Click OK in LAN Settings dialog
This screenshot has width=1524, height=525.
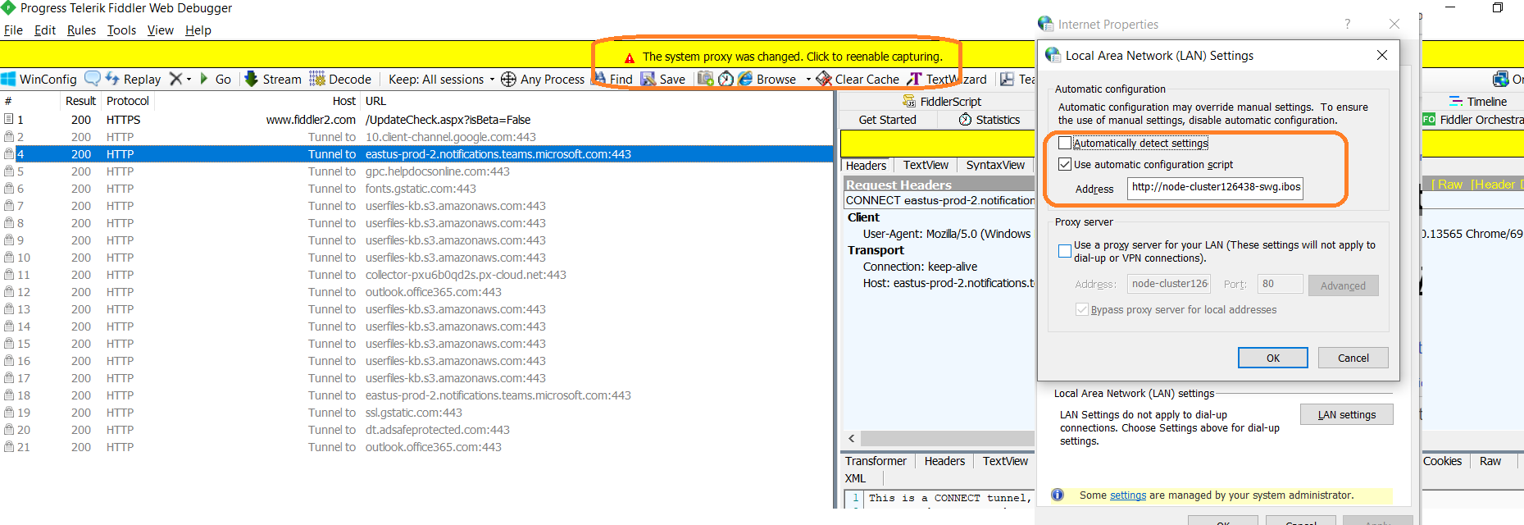click(x=1272, y=358)
